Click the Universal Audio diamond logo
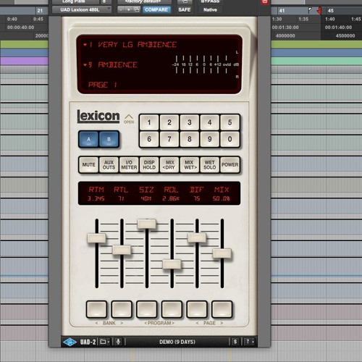Viewport: 362px width, 362px height. (70, 342)
